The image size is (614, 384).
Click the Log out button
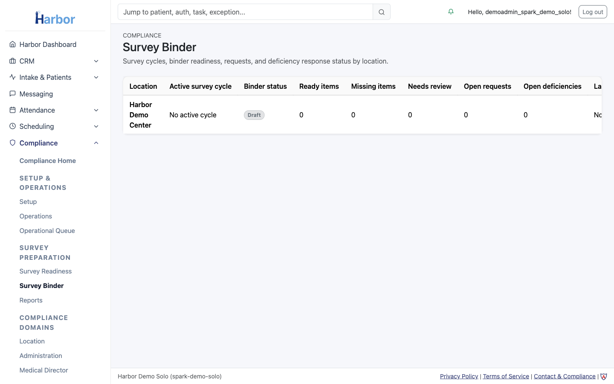coord(593,12)
